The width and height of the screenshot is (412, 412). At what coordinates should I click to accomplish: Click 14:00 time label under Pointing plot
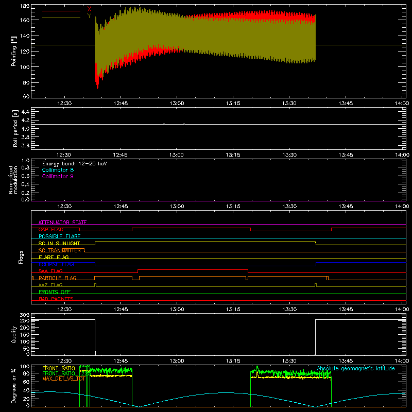[402, 104]
